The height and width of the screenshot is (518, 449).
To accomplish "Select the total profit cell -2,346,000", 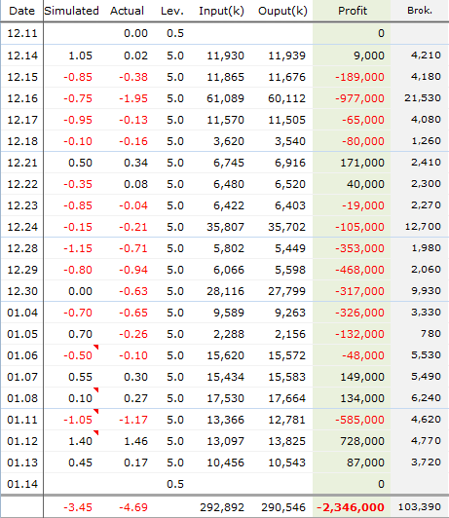I will pos(352,507).
